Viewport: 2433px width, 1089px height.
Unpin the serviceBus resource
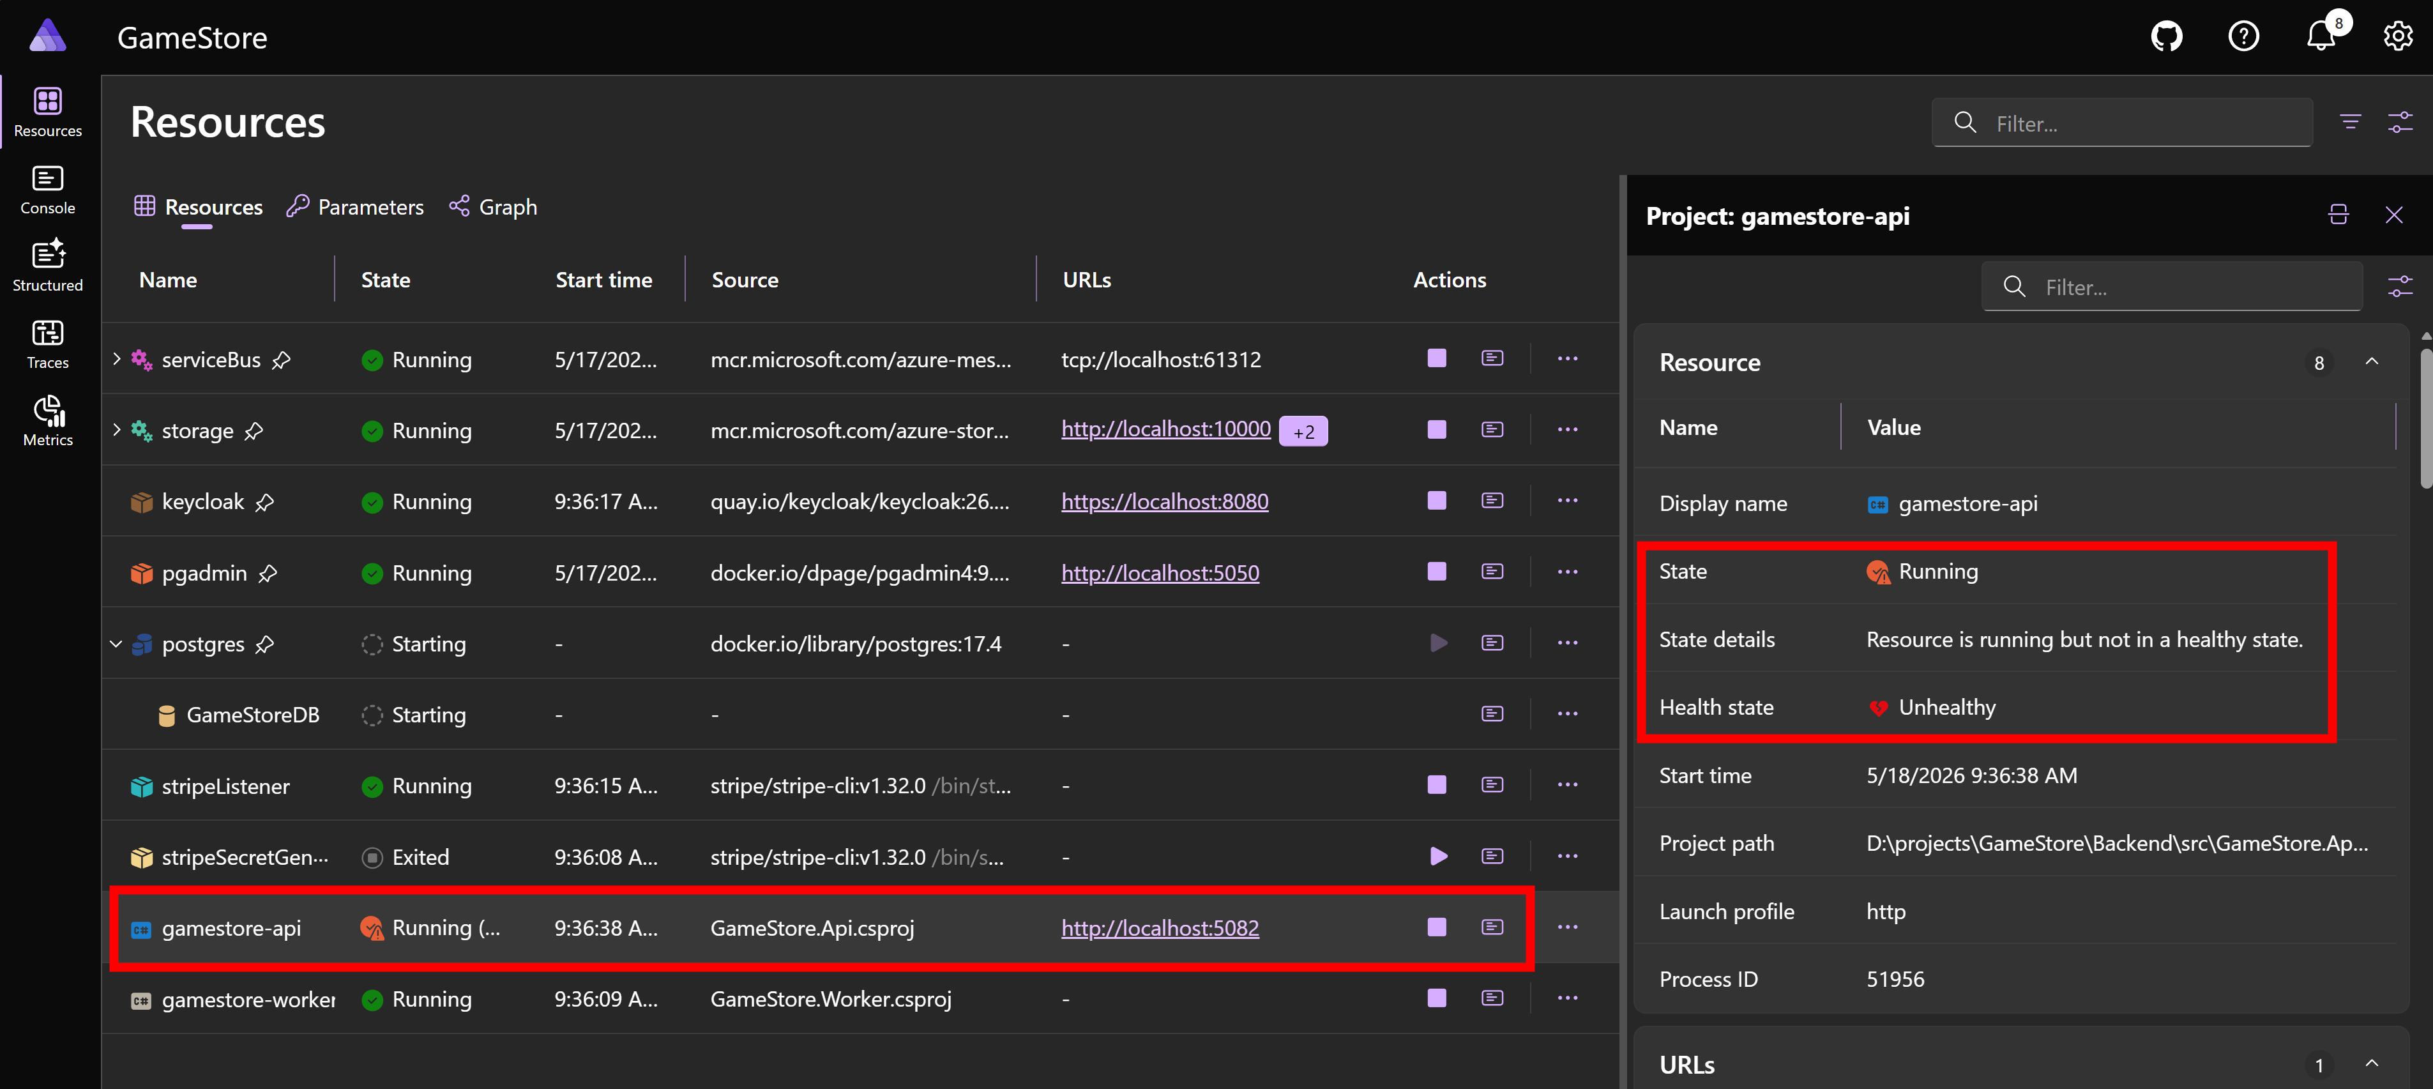coord(282,360)
